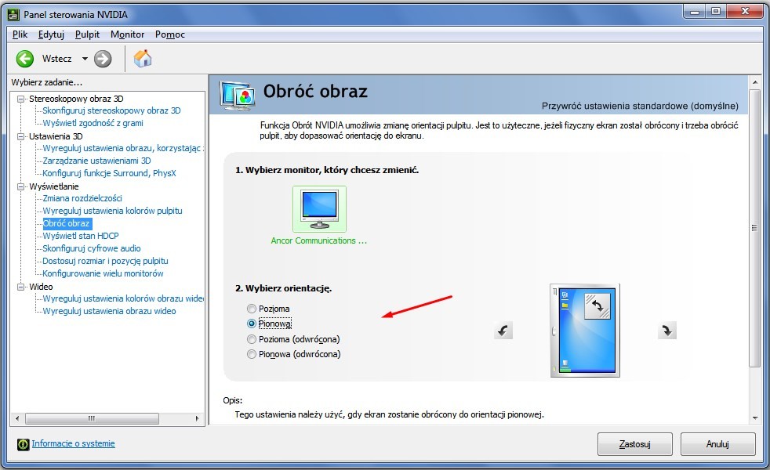Image resolution: width=770 pixels, height=470 pixels.
Task: Click the rotate counter-clockwise arrow button
Action: 503,331
